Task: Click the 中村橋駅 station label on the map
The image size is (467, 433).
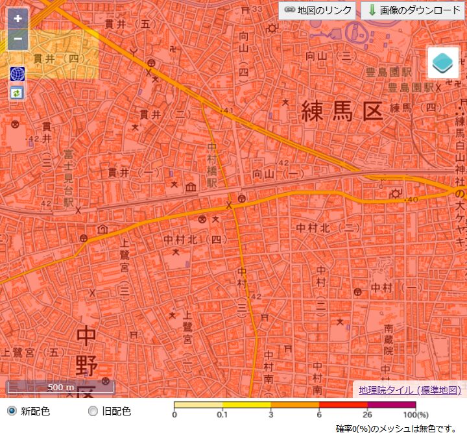Action: pyautogui.click(x=212, y=166)
